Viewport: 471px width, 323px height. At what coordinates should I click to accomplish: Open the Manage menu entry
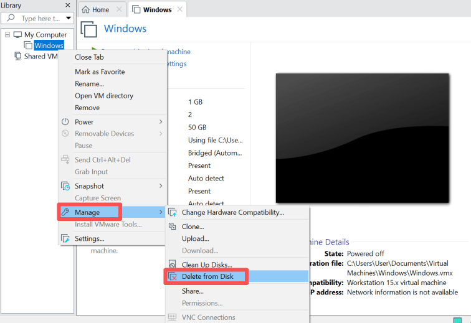tap(112, 212)
